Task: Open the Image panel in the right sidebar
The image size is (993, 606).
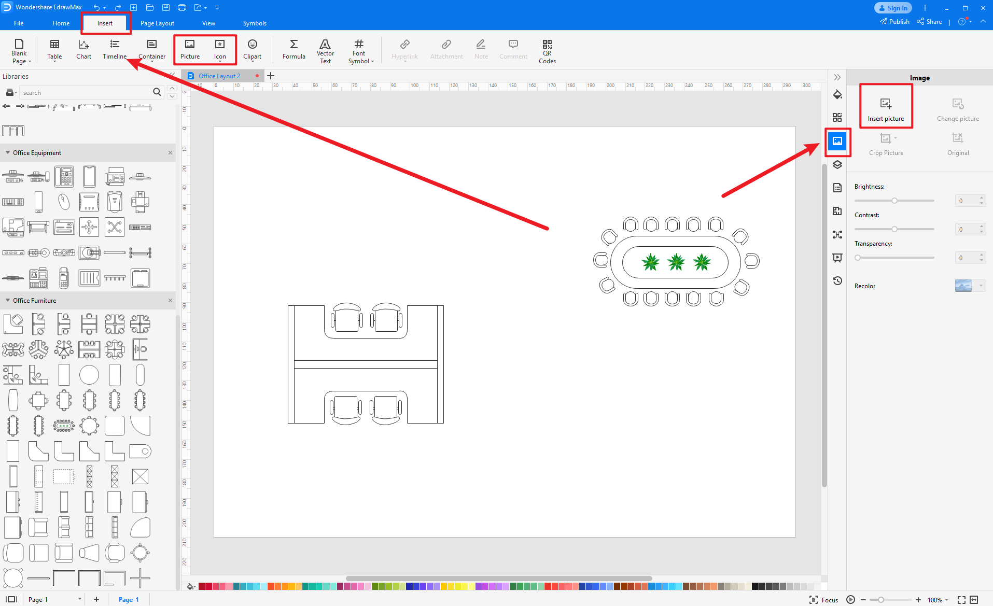Action: coord(837,142)
